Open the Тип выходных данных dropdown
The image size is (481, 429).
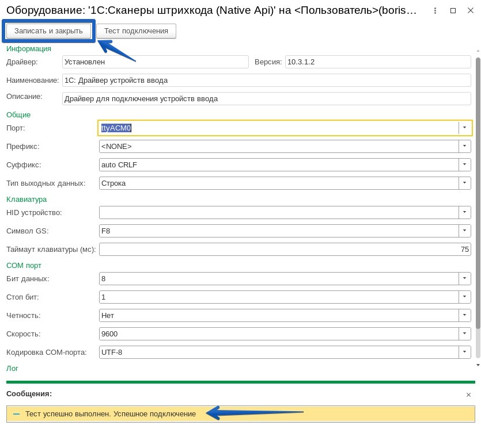[465, 183]
